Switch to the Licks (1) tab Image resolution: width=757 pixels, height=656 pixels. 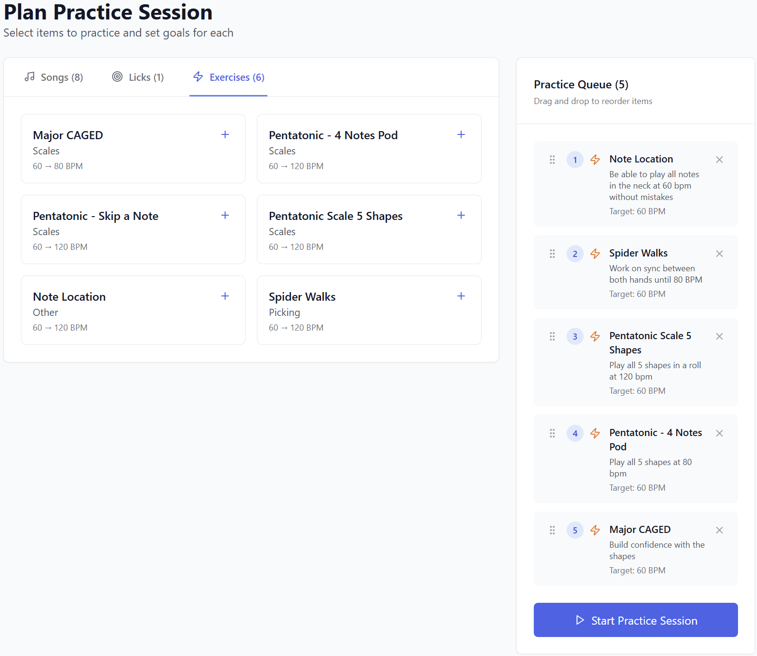[138, 77]
